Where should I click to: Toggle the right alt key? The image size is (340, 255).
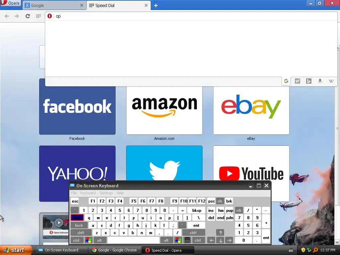point(166,240)
